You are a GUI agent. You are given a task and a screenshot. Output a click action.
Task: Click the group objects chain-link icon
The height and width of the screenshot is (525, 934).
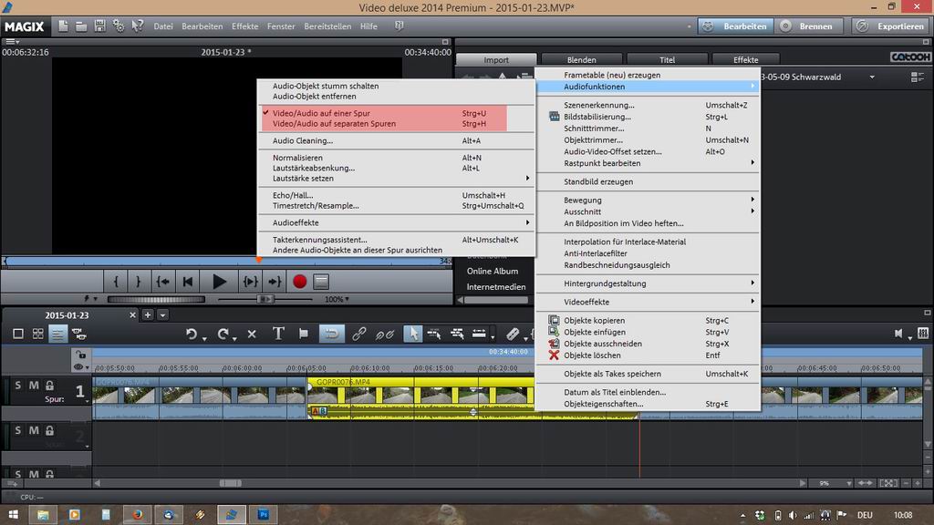(358, 334)
